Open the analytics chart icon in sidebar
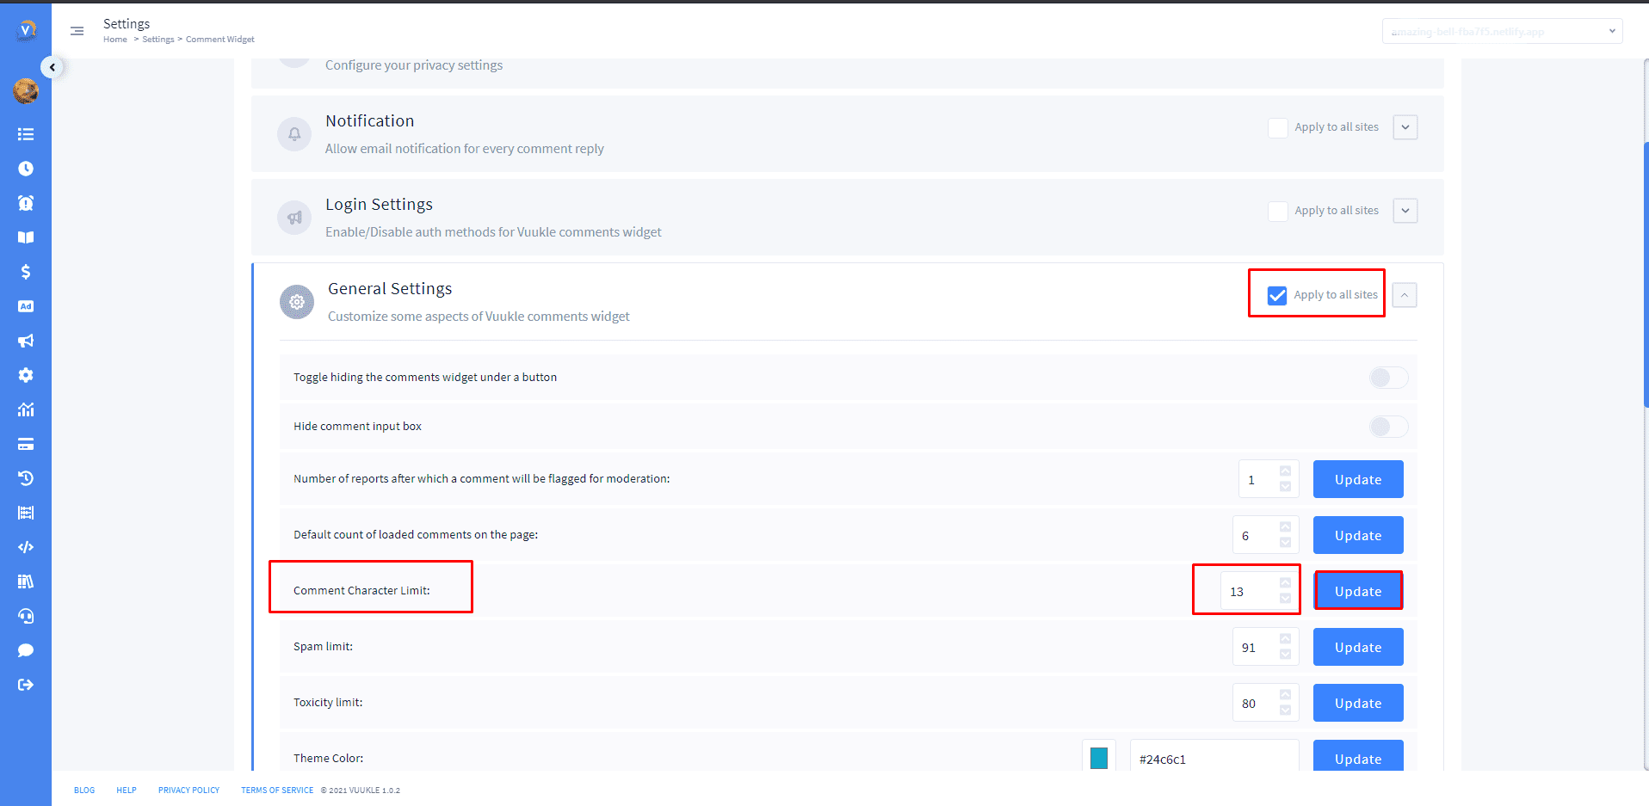Screen dimensions: 1649x806 [x=26, y=409]
